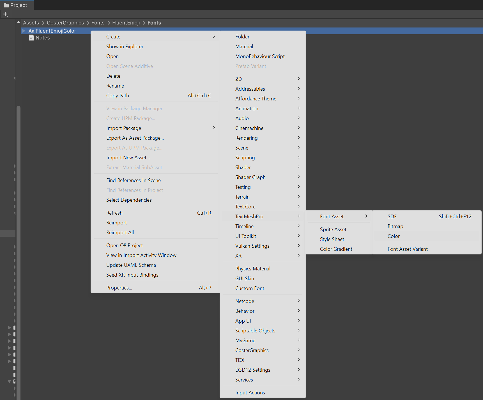Viewport: 483px width, 400px height.
Task: Open CosterGraphics in the breadcrumb
Action: [65, 23]
